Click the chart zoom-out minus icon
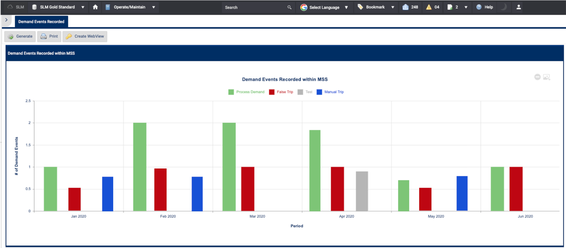Screen dimensions: 566x248 click(537, 77)
